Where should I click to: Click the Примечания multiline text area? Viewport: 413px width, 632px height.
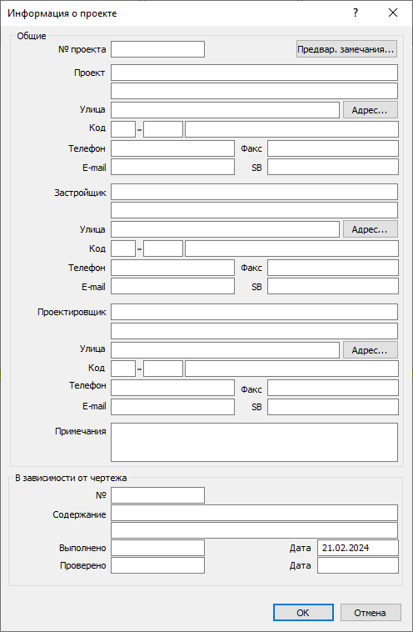(x=255, y=442)
